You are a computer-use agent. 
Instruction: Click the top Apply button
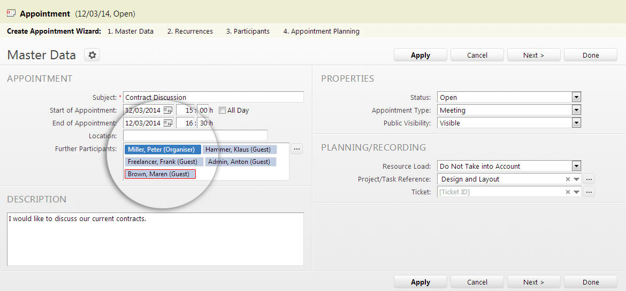(x=421, y=55)
